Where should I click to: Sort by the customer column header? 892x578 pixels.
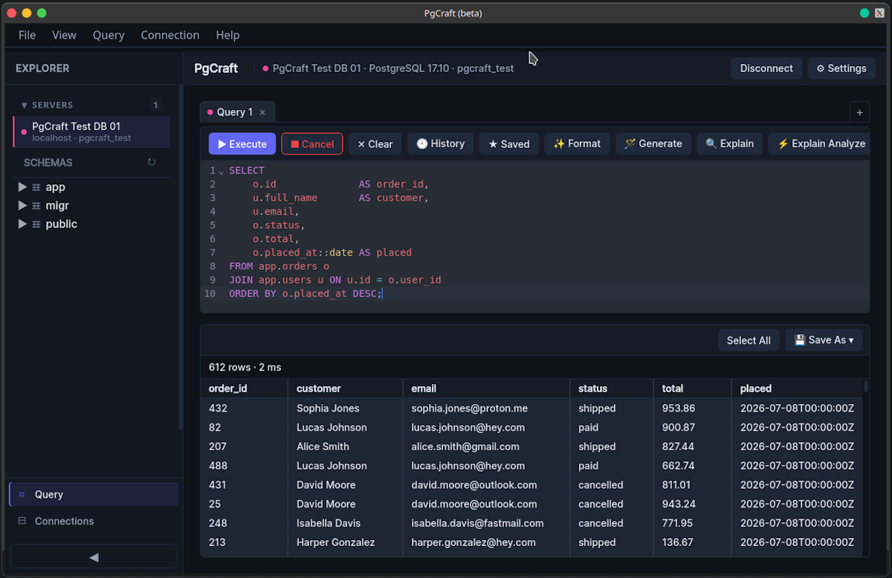345,389
